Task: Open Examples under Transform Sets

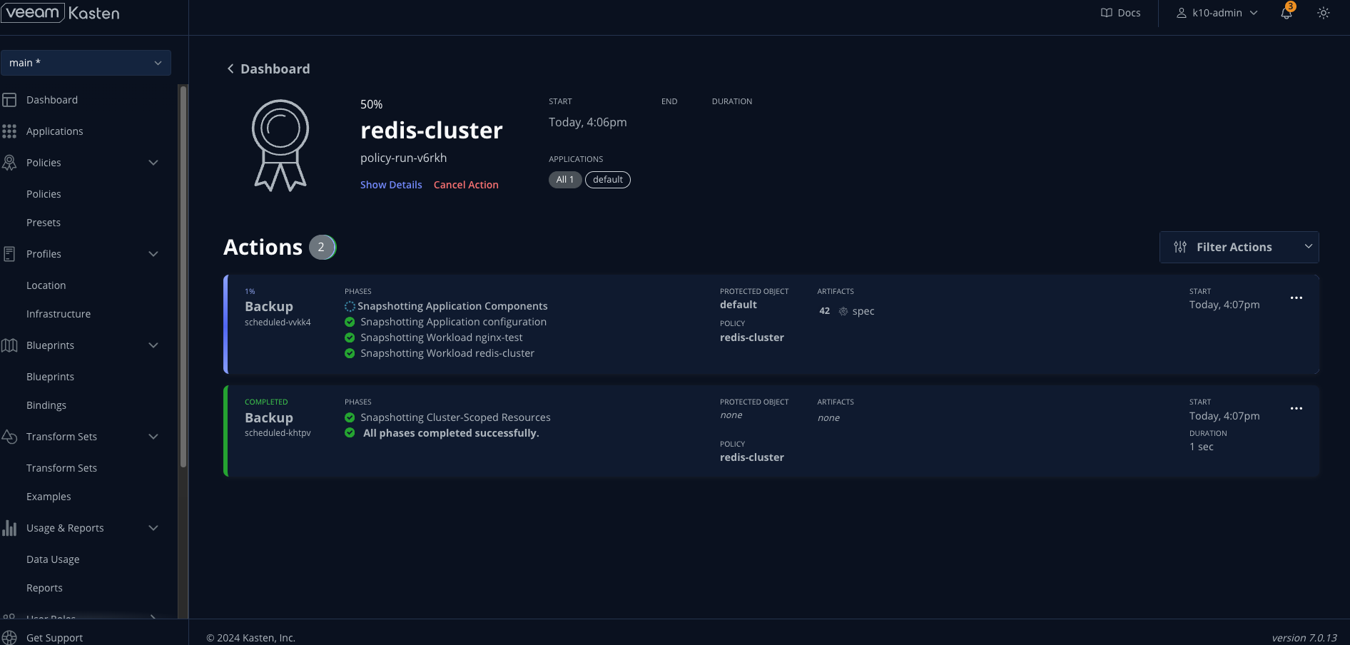Action: [49, 497]
